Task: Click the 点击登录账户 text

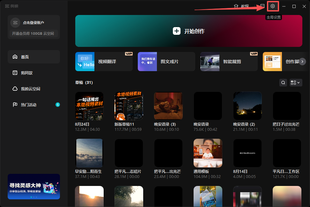Action: coord(33,23)
